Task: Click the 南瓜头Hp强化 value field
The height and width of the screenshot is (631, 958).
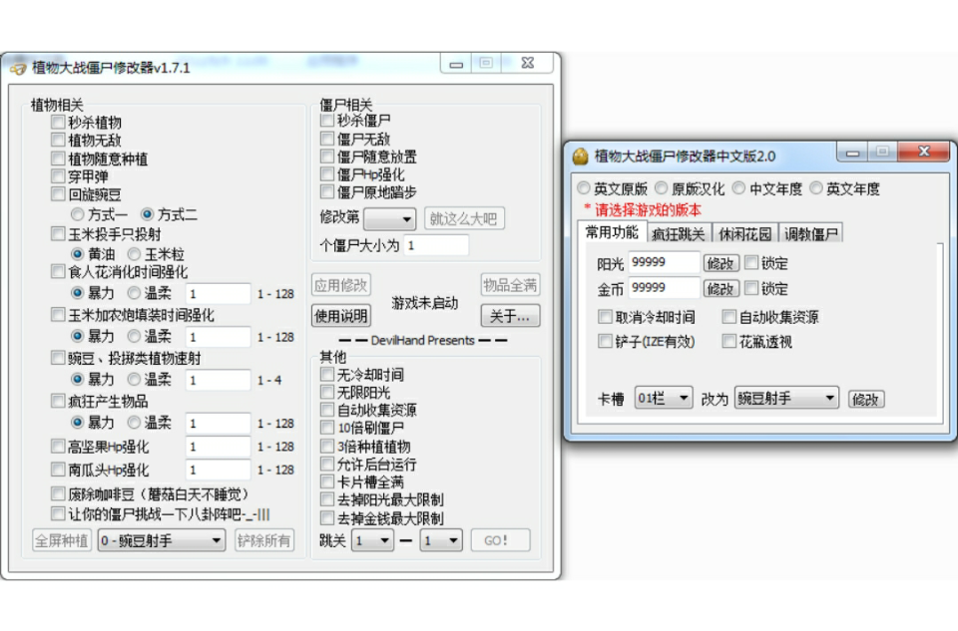Action: tap(219, 470)
